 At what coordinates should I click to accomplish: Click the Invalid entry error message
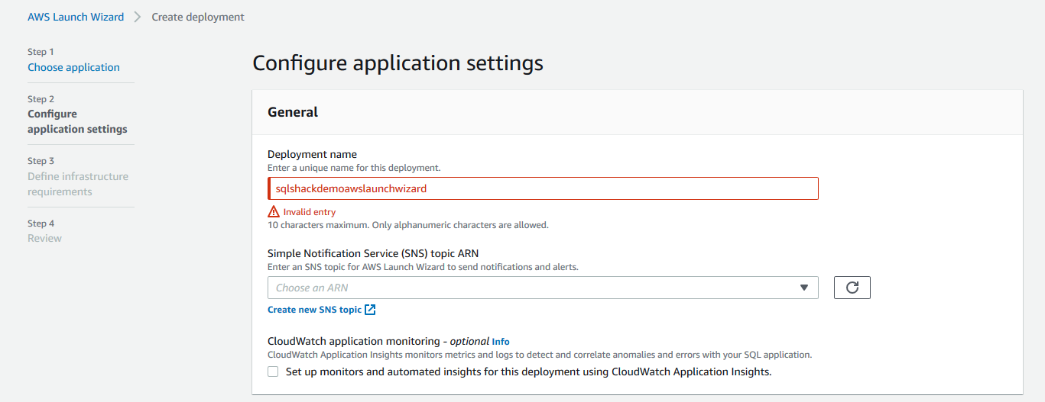point(310,212)
